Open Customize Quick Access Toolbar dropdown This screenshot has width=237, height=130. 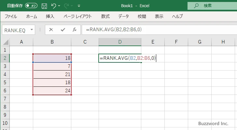pos(79,6)
